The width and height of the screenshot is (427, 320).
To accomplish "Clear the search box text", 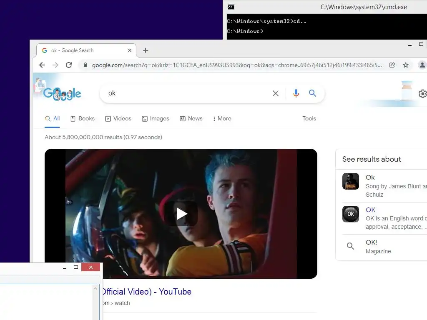I will (x=276, y=93).
